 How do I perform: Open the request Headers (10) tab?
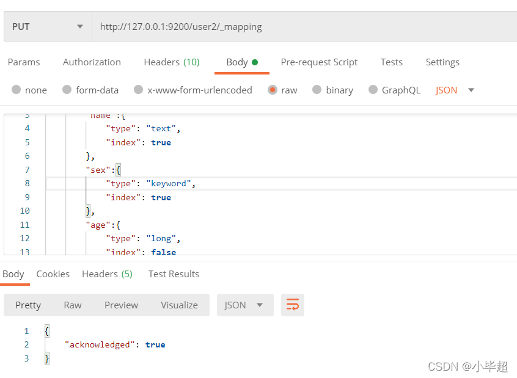[x=172, y=62]
